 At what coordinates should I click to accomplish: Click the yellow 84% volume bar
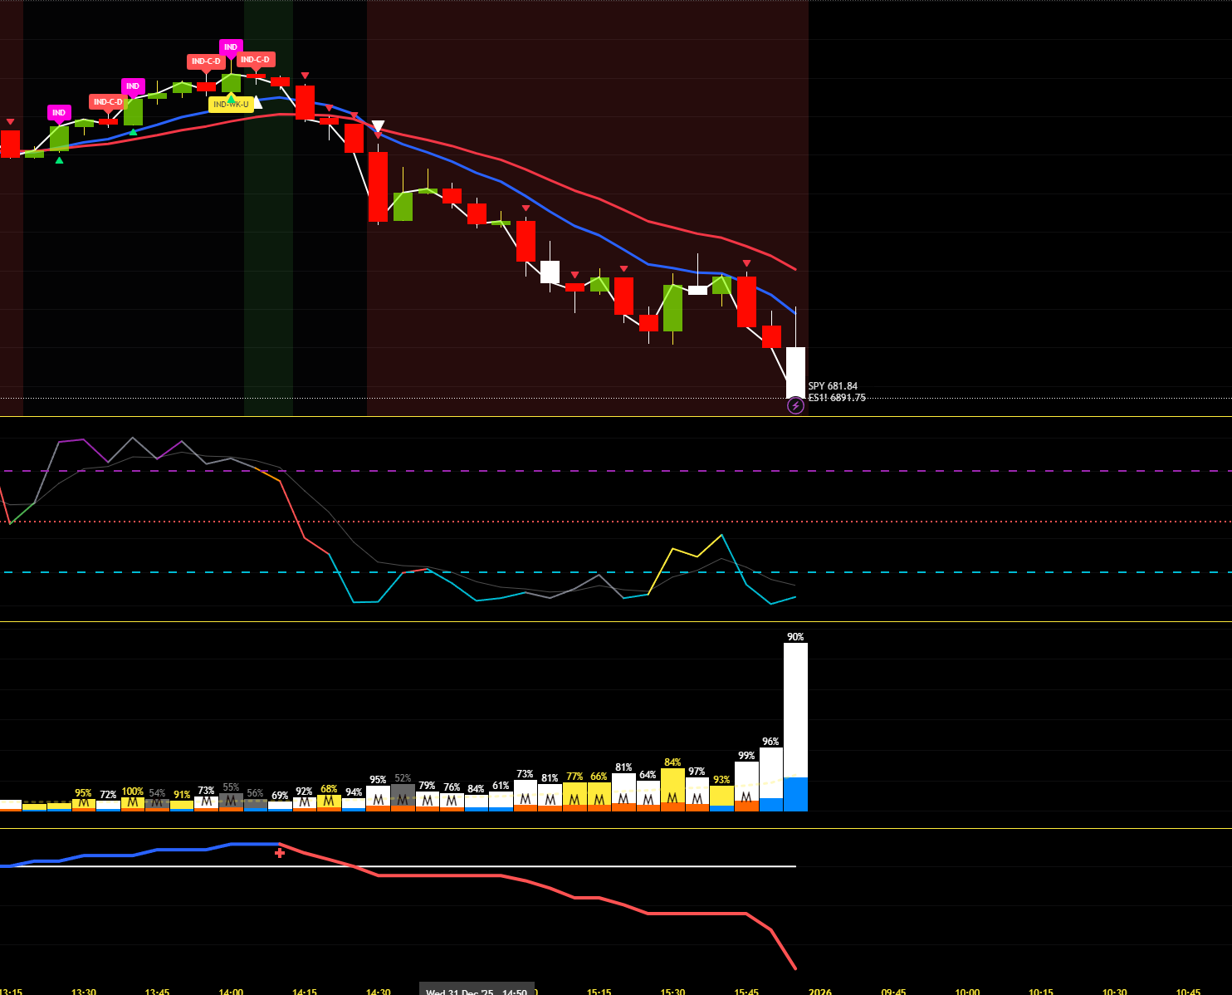click(672, 789)
